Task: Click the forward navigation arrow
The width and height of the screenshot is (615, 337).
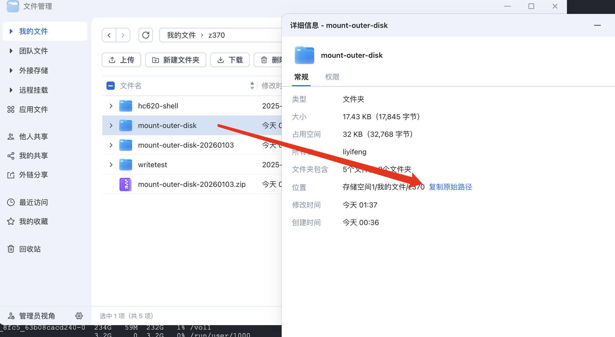Action: pos(123,35)
